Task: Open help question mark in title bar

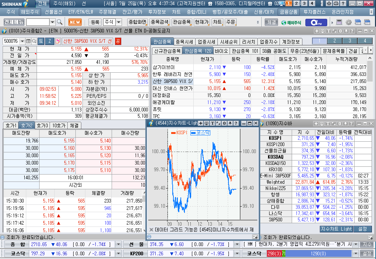Action: pyautogui.click(x=343, y=3)
